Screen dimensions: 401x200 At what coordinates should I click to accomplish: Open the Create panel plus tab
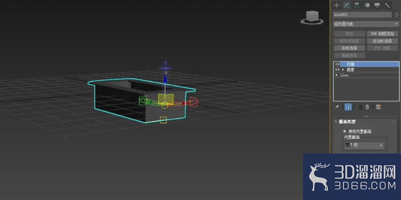pyautogui.click(x=337, y=5)
